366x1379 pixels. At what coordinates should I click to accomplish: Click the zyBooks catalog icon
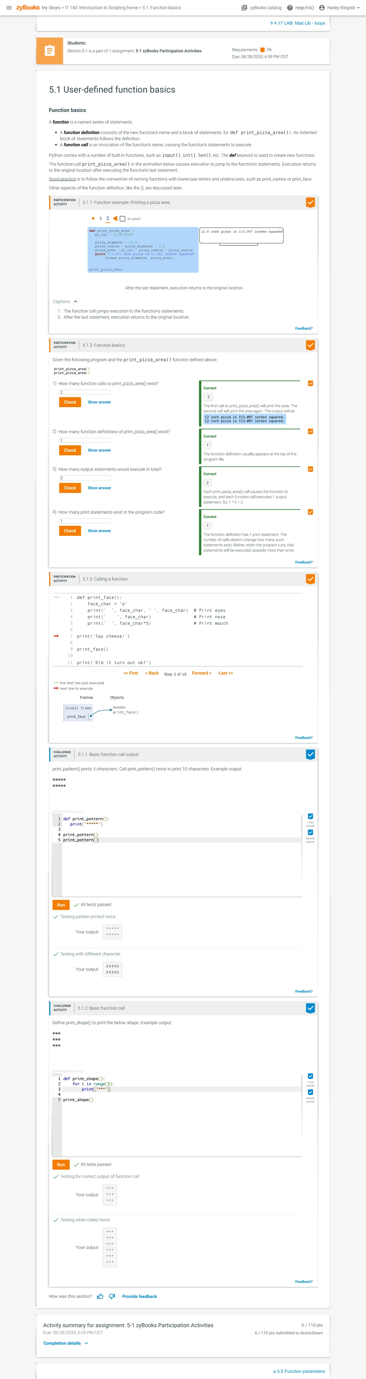tap(244, 8)
